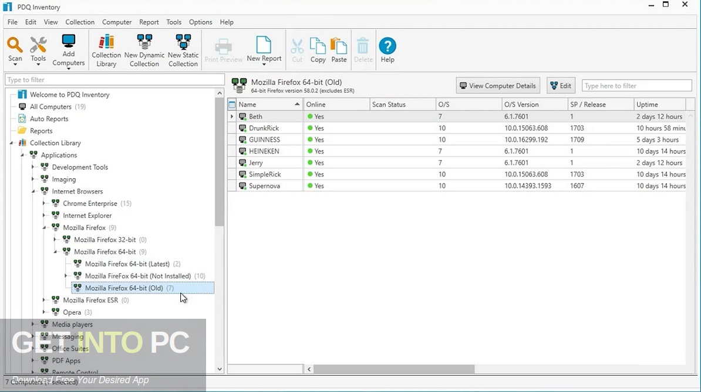Click the computer icon beside Beth
This screenshot has width=701, height=392.
click(242, 117)
